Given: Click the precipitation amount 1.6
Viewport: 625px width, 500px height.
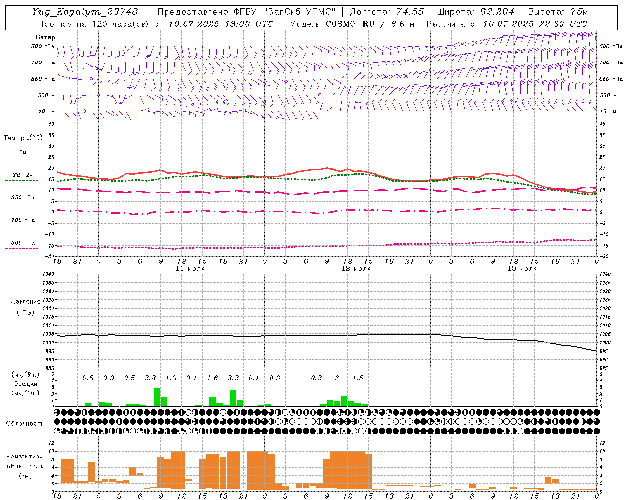Looking at the screenshot, I should tap(212, 378).
